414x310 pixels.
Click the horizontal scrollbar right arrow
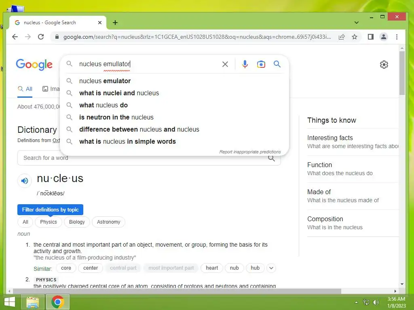[x=395, y=291]
